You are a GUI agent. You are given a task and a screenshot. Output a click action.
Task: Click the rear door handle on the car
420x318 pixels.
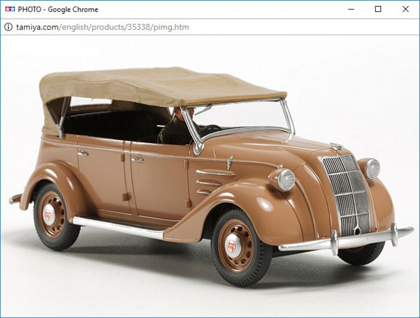click(82, 153)
